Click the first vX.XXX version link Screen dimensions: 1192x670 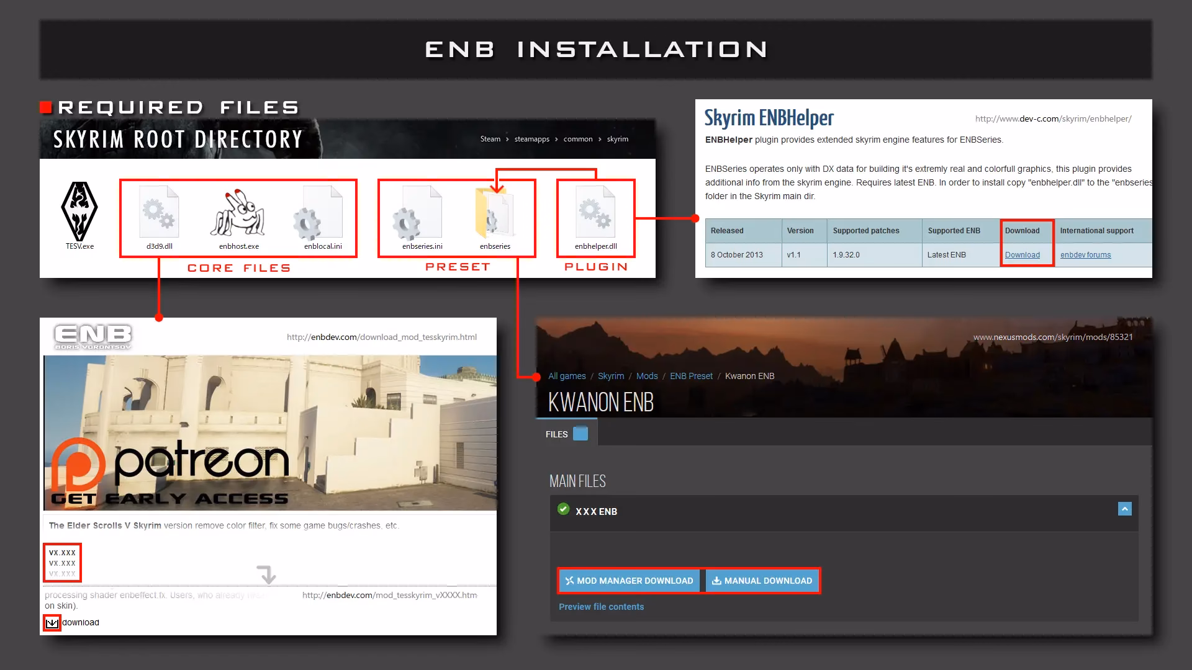pyautogui.click(x=62, y=553)
